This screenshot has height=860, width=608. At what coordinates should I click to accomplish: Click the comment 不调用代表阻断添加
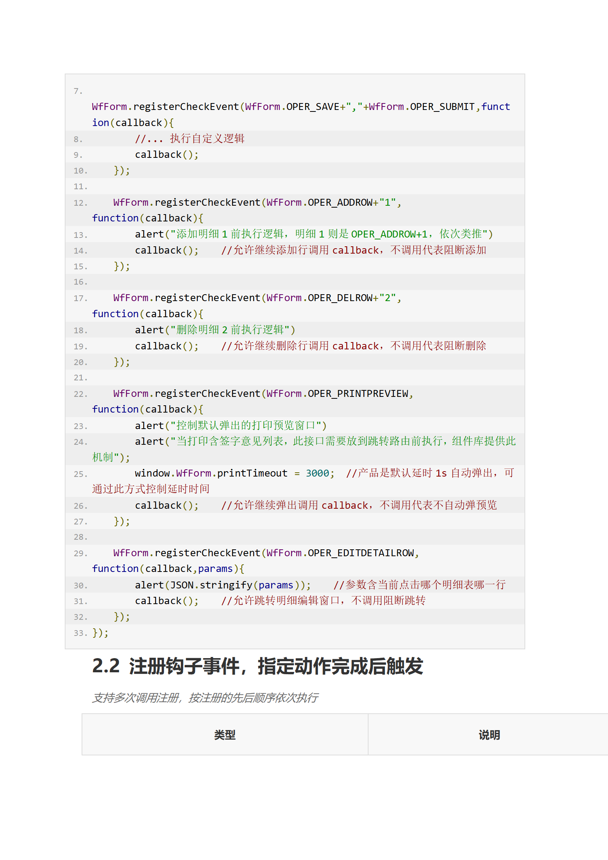point(438,250)
